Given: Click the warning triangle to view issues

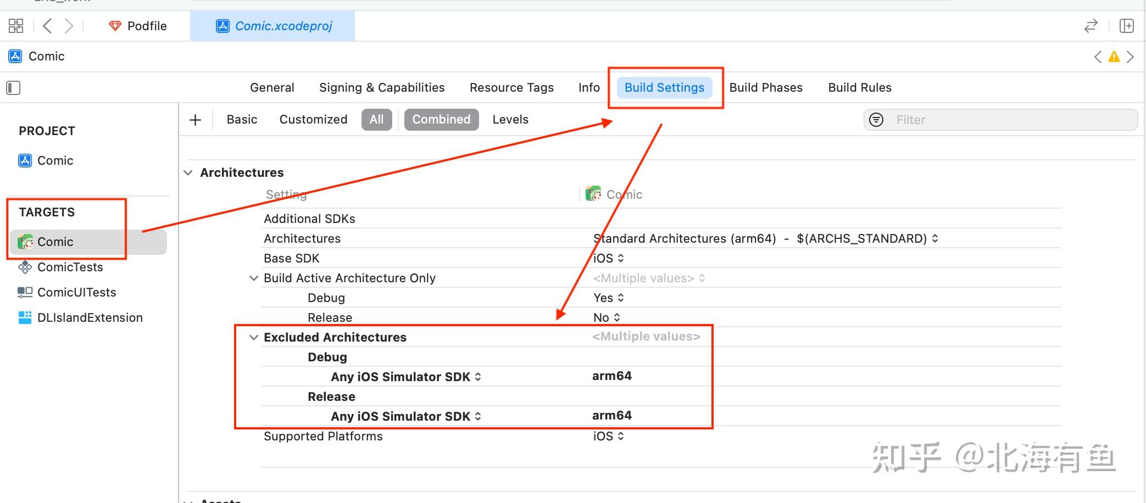Looking at the screenshot, I should click(x=1114, y=56).
